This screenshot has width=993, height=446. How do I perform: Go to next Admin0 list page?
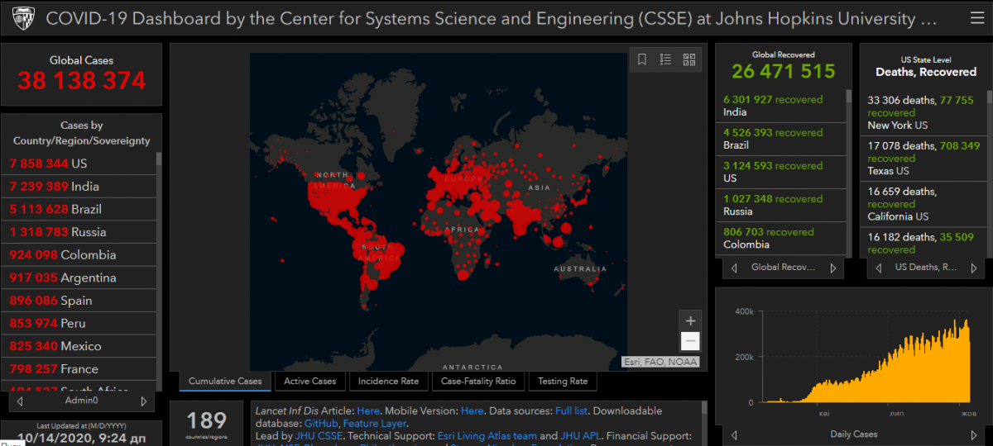point(144,401)
